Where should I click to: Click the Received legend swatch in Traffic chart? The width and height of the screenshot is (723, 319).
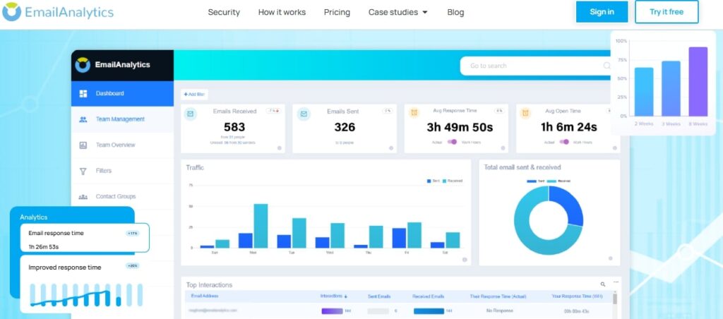pos(444,181)
